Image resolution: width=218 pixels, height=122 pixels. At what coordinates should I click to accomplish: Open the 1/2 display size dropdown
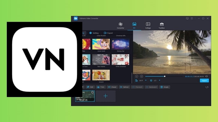[x=160, y=80]
